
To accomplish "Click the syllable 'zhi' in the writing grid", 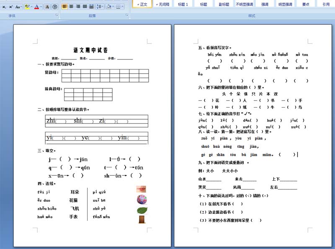I will [x=51, y=121].
